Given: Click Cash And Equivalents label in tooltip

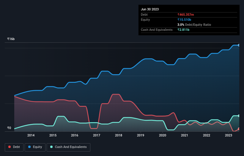Looking at the screenshot, I should (157, 30).
